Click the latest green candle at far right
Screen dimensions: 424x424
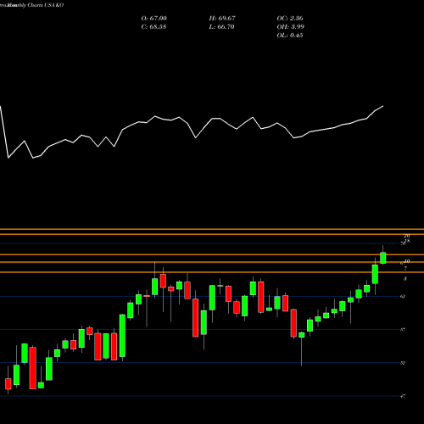pyautogui.click(x=383, y=258)
